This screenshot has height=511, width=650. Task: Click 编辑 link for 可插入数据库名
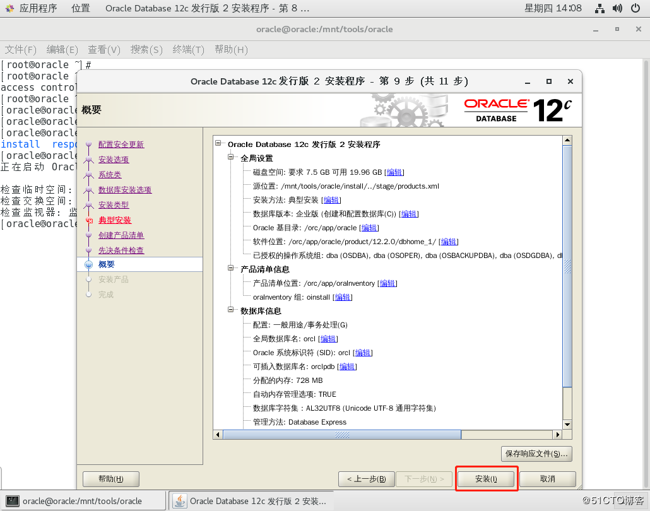pos(347,367)
